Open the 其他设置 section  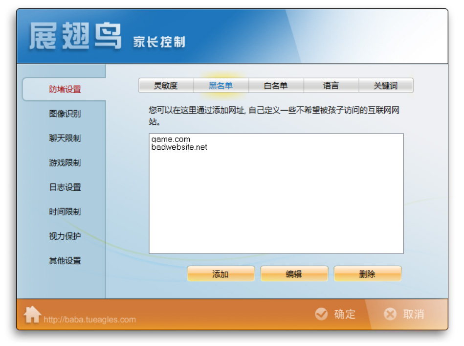point(65,261)
